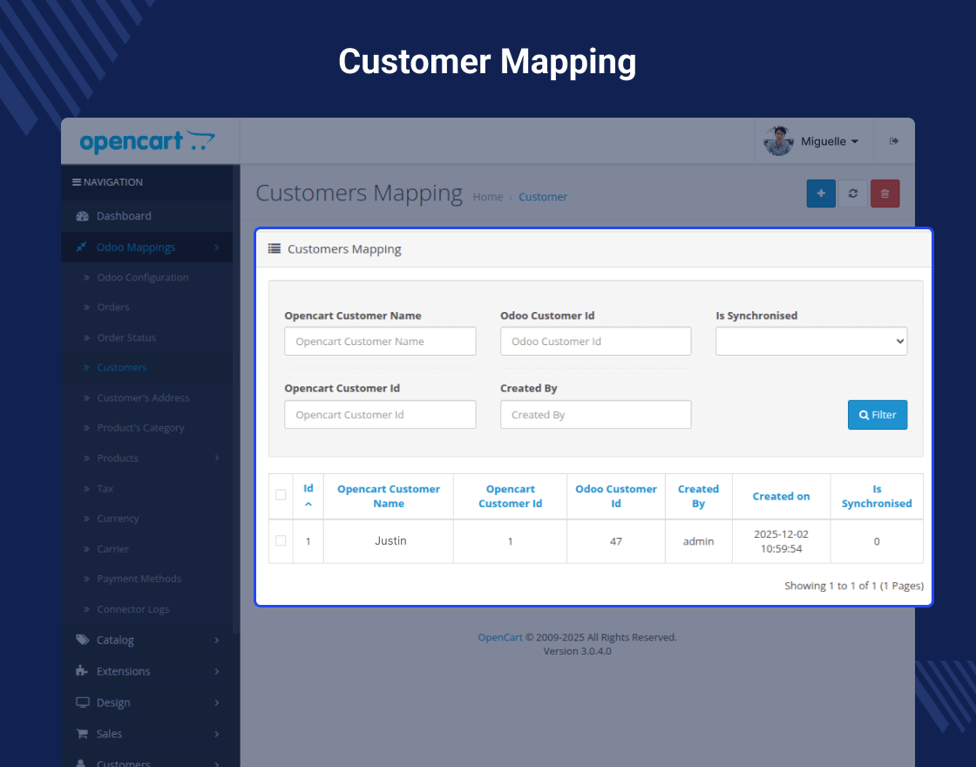The width and height of the screenshot is (976, 767).
Task: Click the Odoo Customer Id input field
Action: tap(596, 341)
